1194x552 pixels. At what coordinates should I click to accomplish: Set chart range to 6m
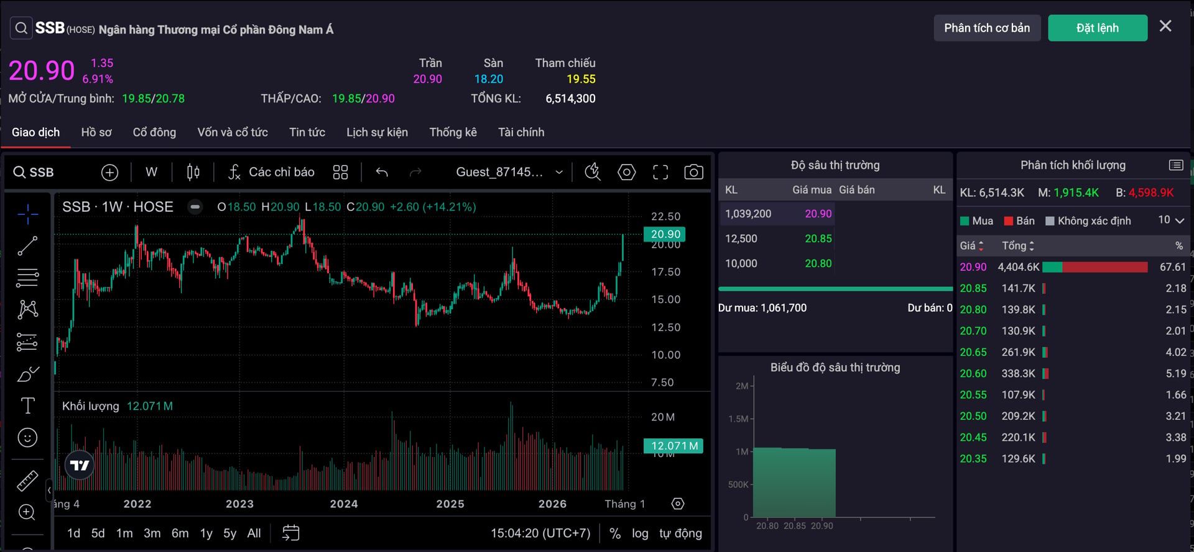pyautogui.click(x=180, y=533)
